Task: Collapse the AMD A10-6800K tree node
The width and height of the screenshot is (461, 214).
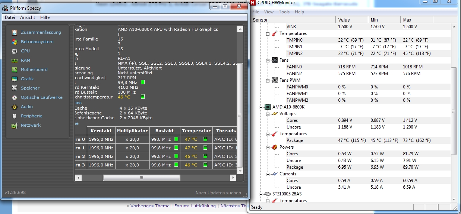Action: (261, 107)
